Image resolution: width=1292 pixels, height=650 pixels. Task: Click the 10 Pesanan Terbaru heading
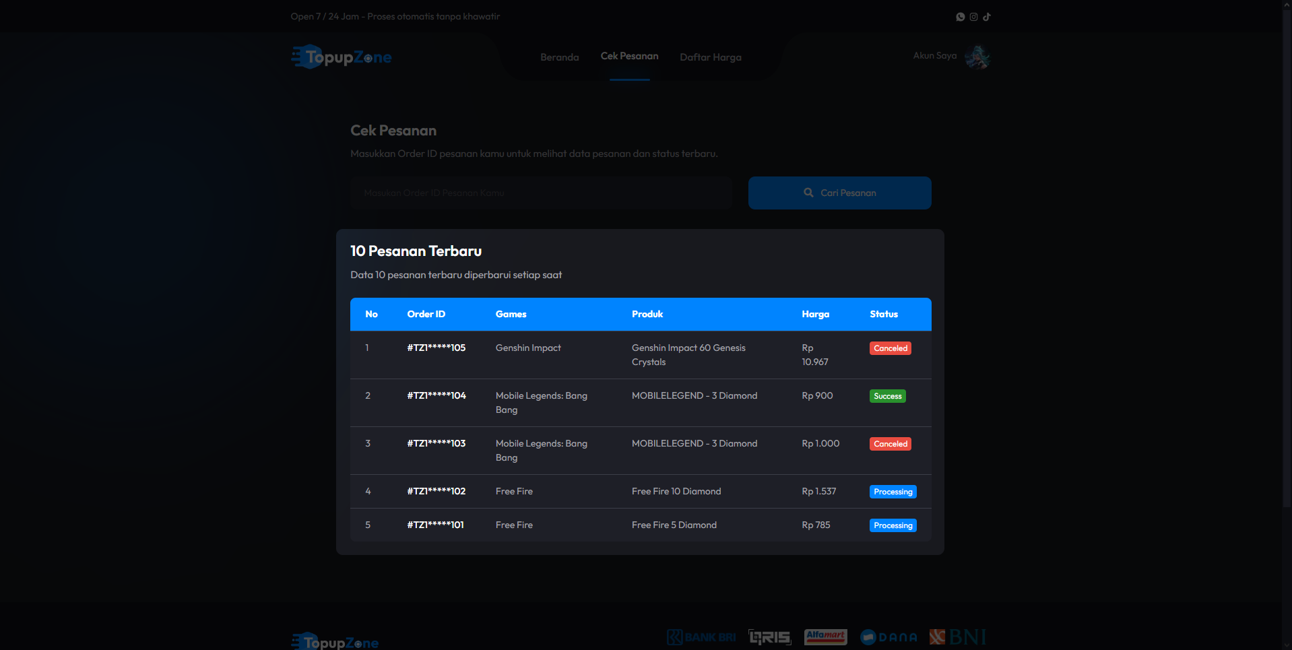pos(416,251)
